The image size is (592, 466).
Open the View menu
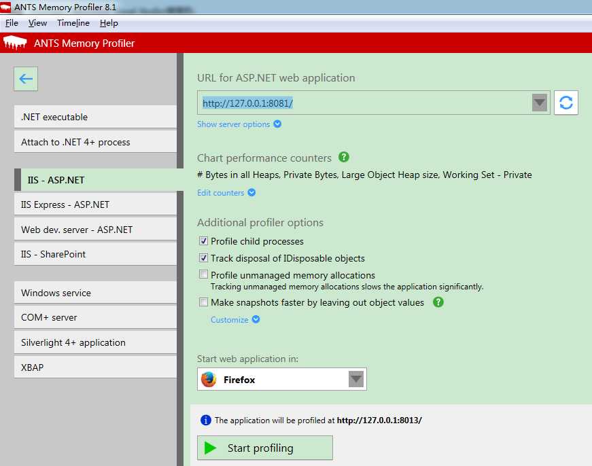click(38, 23)
